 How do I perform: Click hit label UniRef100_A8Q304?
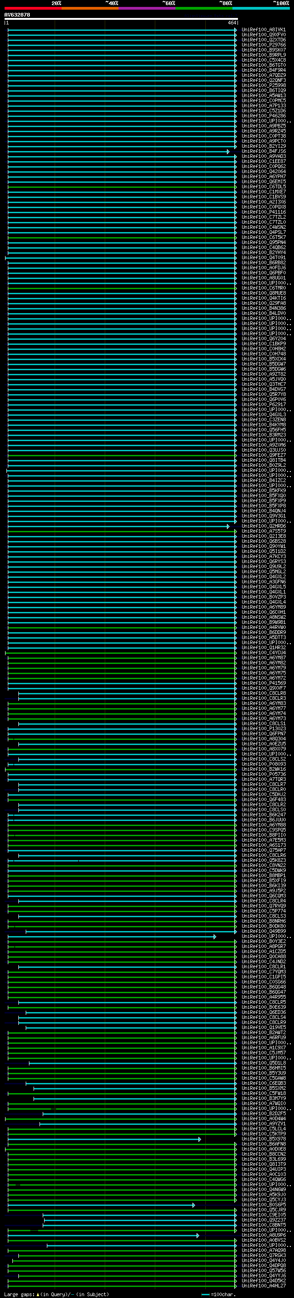click(x=263, y=739)
